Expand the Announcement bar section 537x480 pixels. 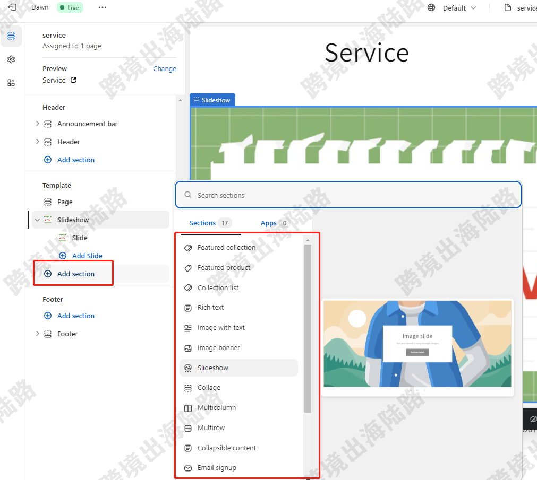37,124
